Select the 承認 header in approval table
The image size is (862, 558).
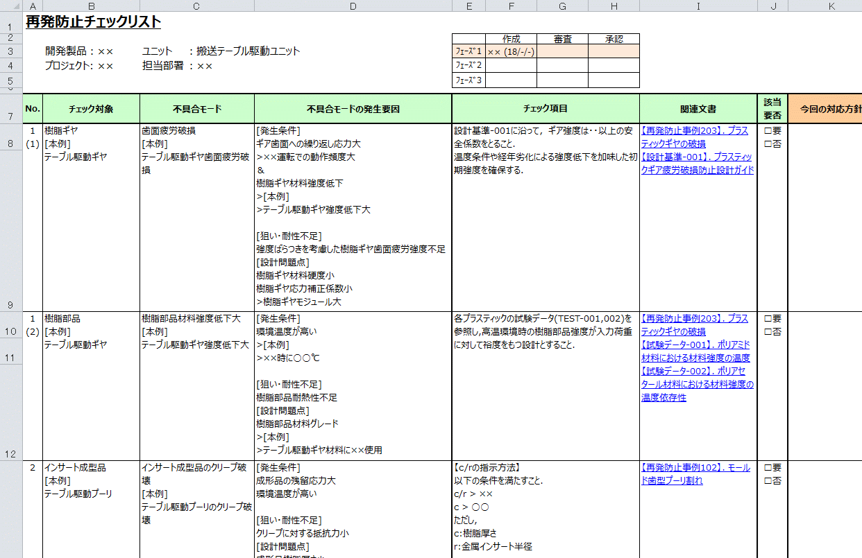[614, 39]
